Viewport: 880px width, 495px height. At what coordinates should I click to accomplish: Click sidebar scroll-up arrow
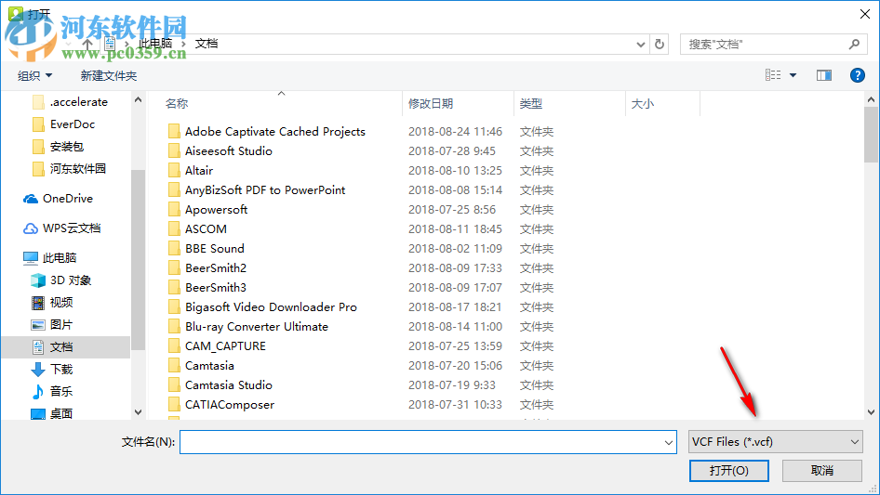(138, 99)
